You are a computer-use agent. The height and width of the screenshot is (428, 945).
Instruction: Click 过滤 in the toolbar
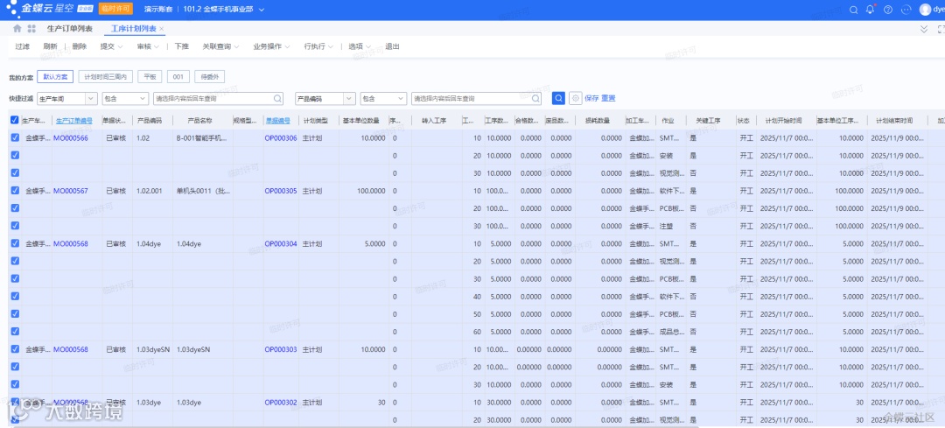click(x=22, y=46)
